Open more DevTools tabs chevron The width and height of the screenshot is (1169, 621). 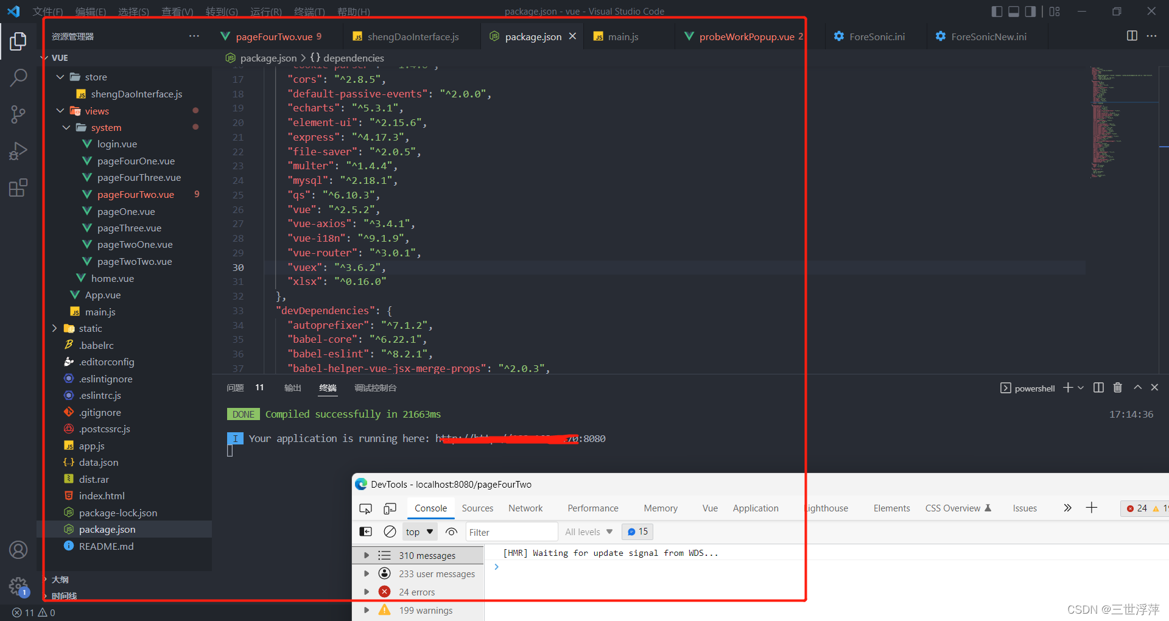tap(1067, 508)
